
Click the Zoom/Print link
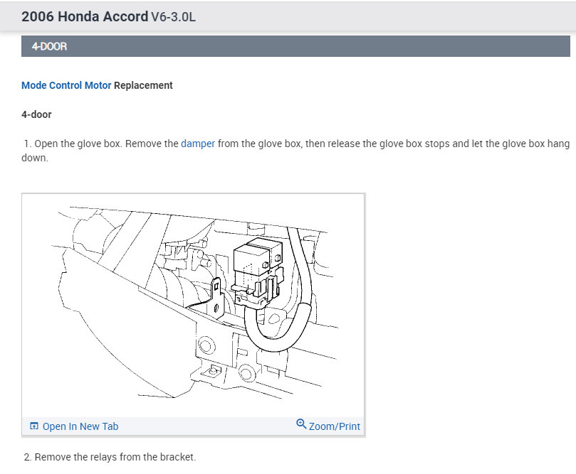click(335, 426)
